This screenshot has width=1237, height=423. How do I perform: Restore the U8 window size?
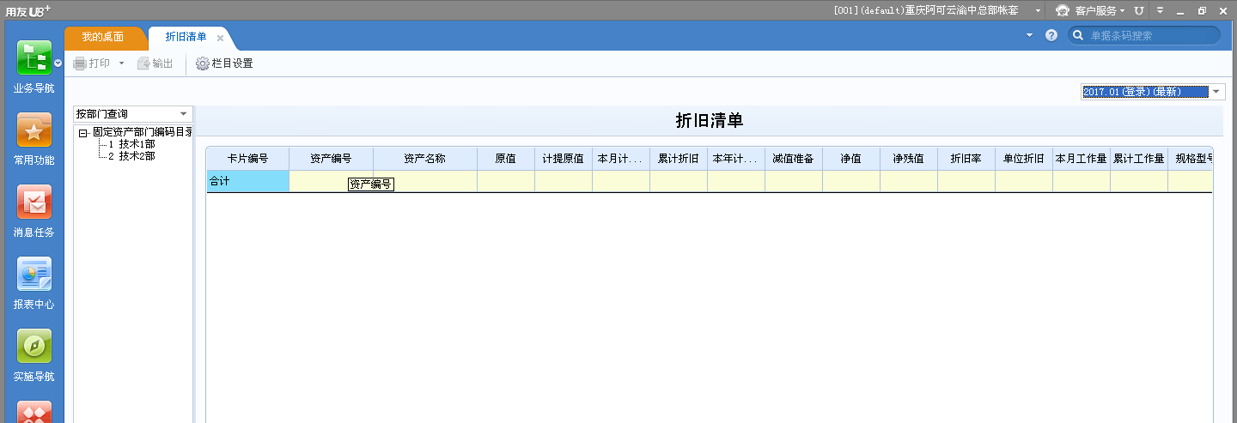coord(1202,10)
